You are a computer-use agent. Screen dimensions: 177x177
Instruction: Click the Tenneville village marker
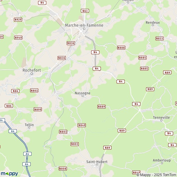[x=161, y=120]
